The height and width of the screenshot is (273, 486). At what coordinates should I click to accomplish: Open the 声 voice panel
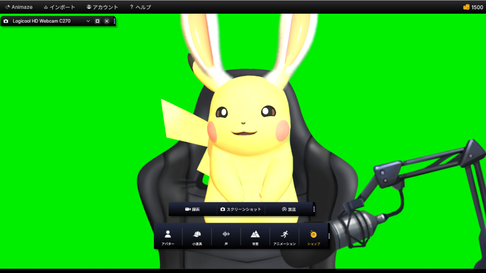[226, 237]
